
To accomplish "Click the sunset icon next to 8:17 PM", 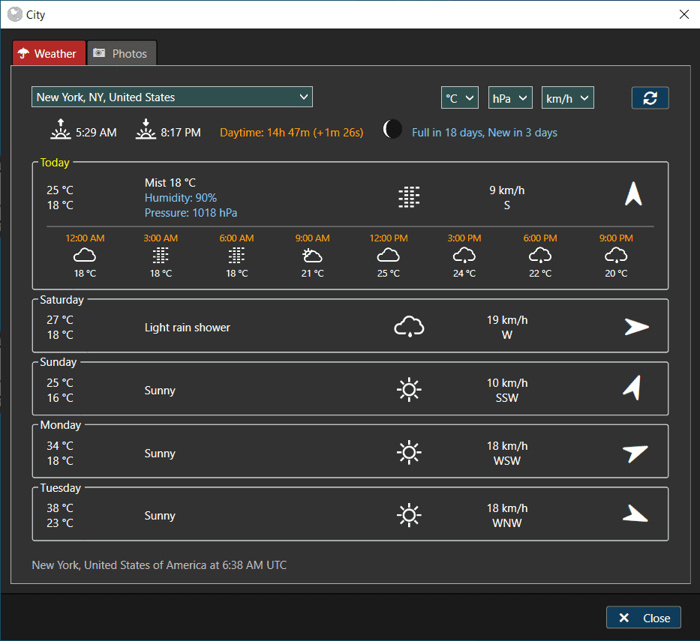I will (146, 130).
